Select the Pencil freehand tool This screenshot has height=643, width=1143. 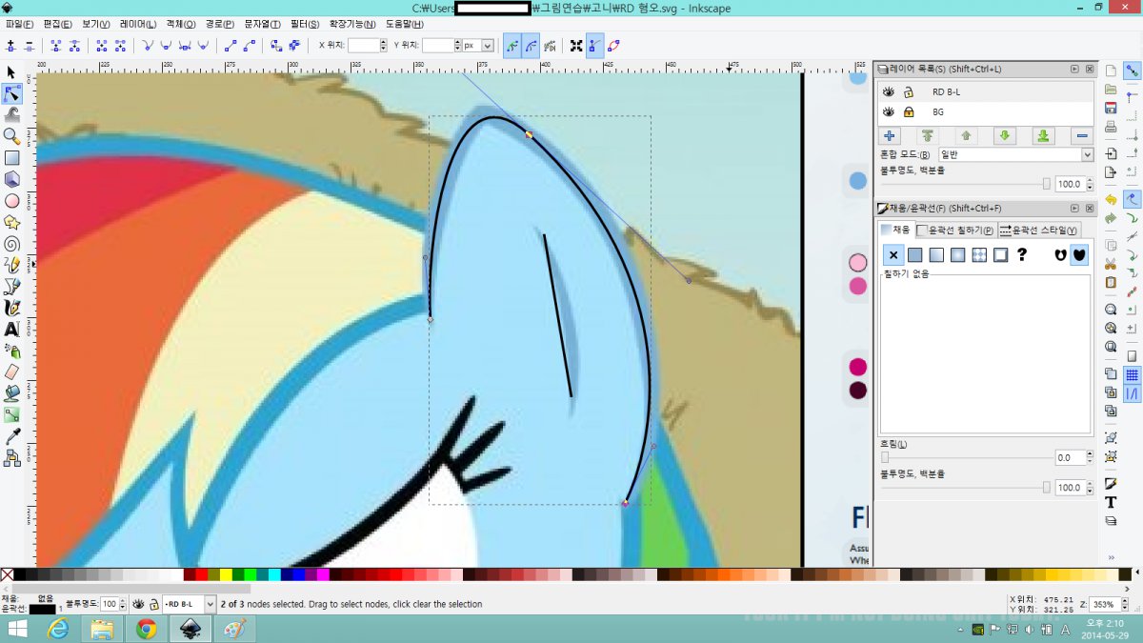coord(11,265)
